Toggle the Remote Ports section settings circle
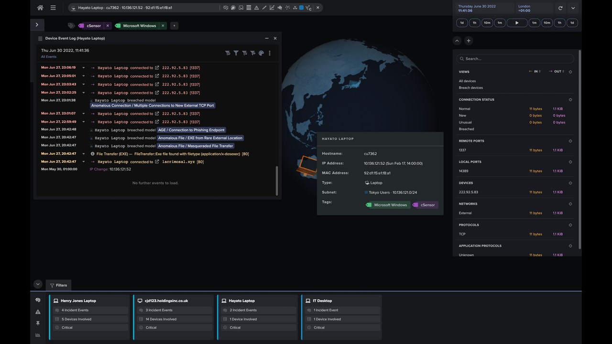The width and height of the screenshot is (612, 344). tap(570, 141)
